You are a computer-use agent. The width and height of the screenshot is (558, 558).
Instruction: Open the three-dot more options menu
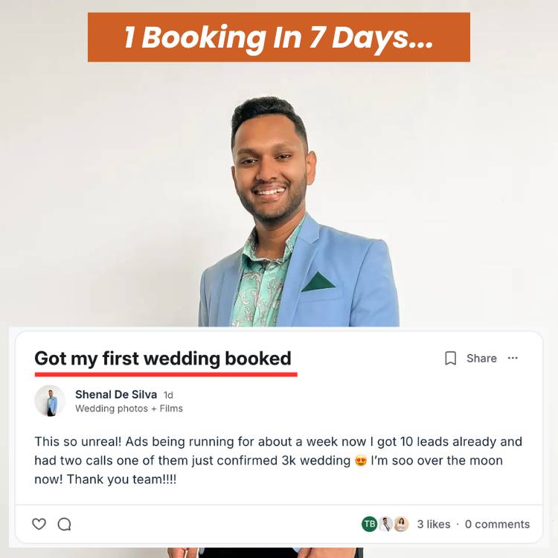[513, 358]
